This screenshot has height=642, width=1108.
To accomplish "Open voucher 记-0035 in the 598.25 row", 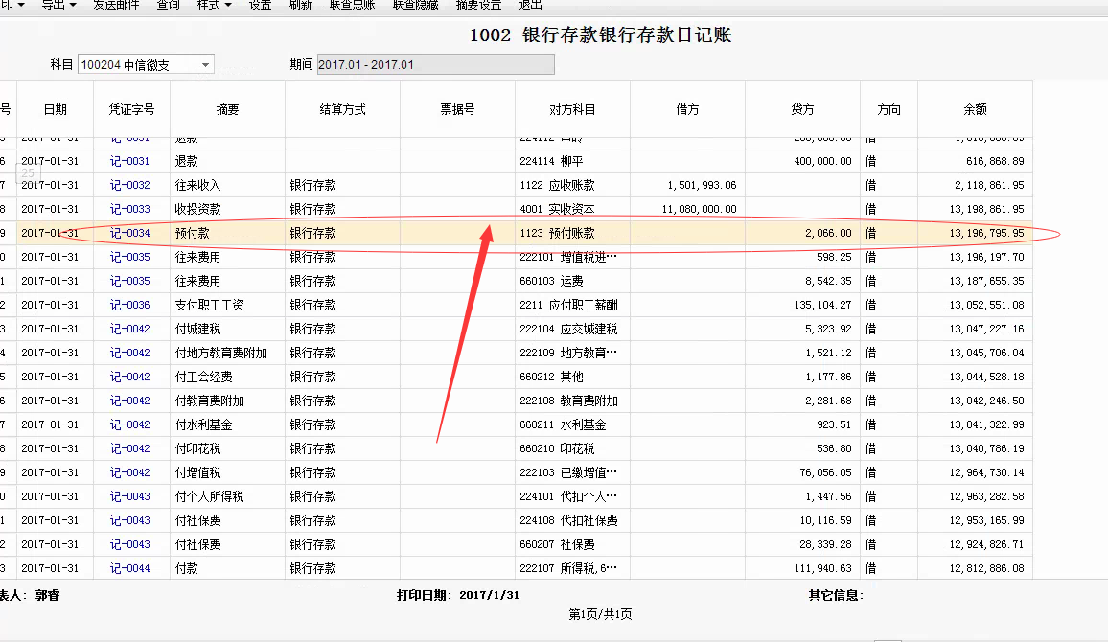I will pos(130,257).
